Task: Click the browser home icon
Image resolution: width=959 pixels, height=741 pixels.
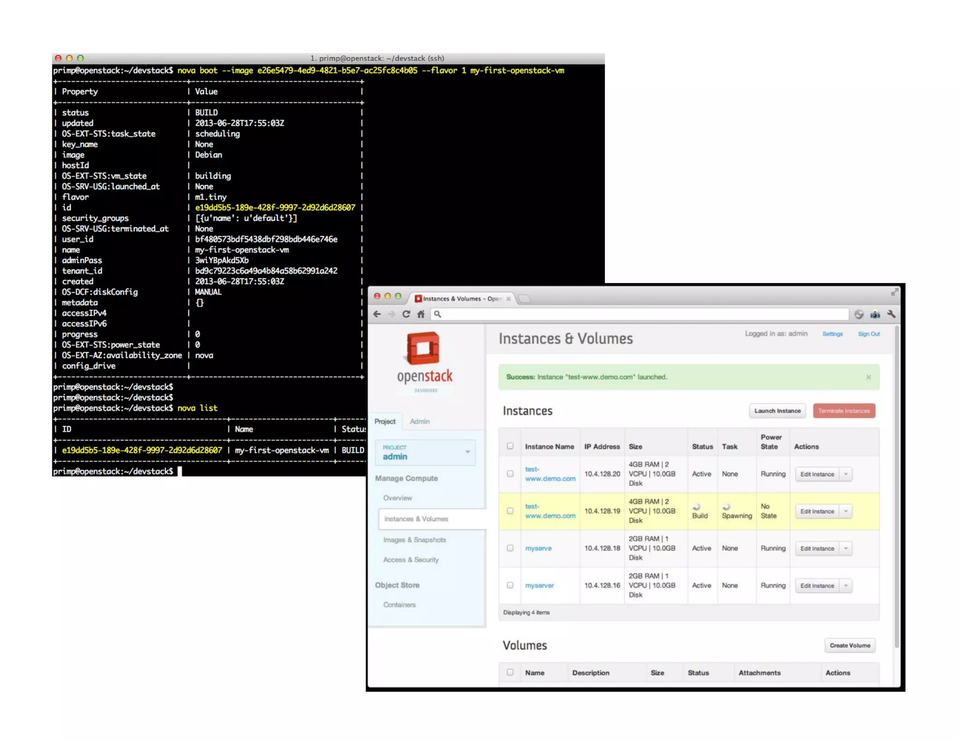Action: (421, 314)
